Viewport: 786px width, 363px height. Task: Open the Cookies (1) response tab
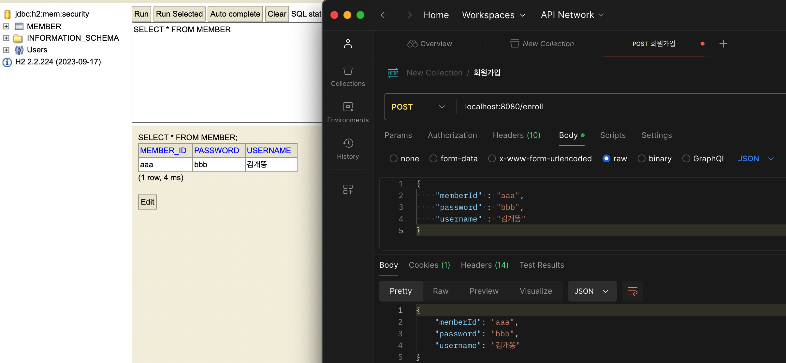429,265
